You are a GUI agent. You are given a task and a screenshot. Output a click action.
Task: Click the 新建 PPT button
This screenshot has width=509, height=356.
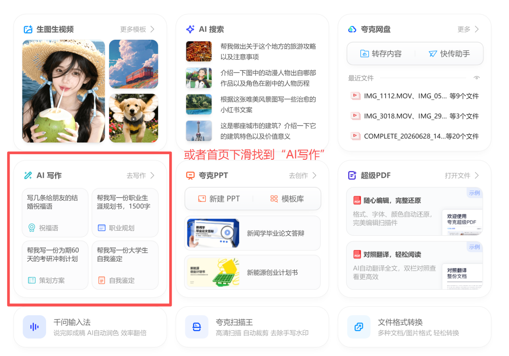(219, 199)
